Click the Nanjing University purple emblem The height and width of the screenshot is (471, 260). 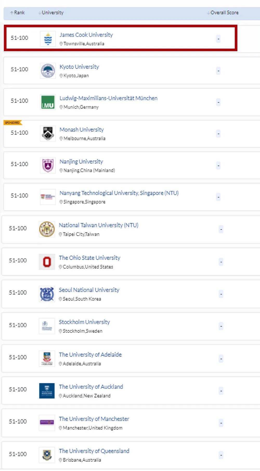(x=48, y=165)
